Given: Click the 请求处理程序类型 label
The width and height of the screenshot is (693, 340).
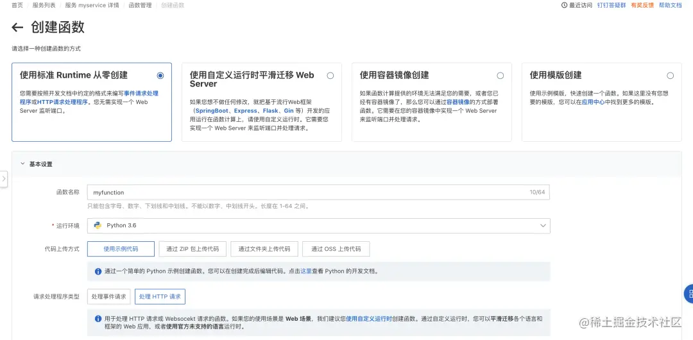Looking at the screenshot, I should tap(56, 296).
